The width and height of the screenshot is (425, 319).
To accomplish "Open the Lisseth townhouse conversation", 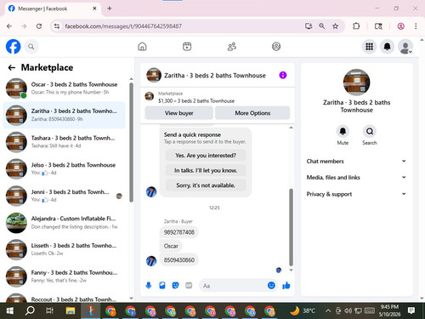I will 65,249.
